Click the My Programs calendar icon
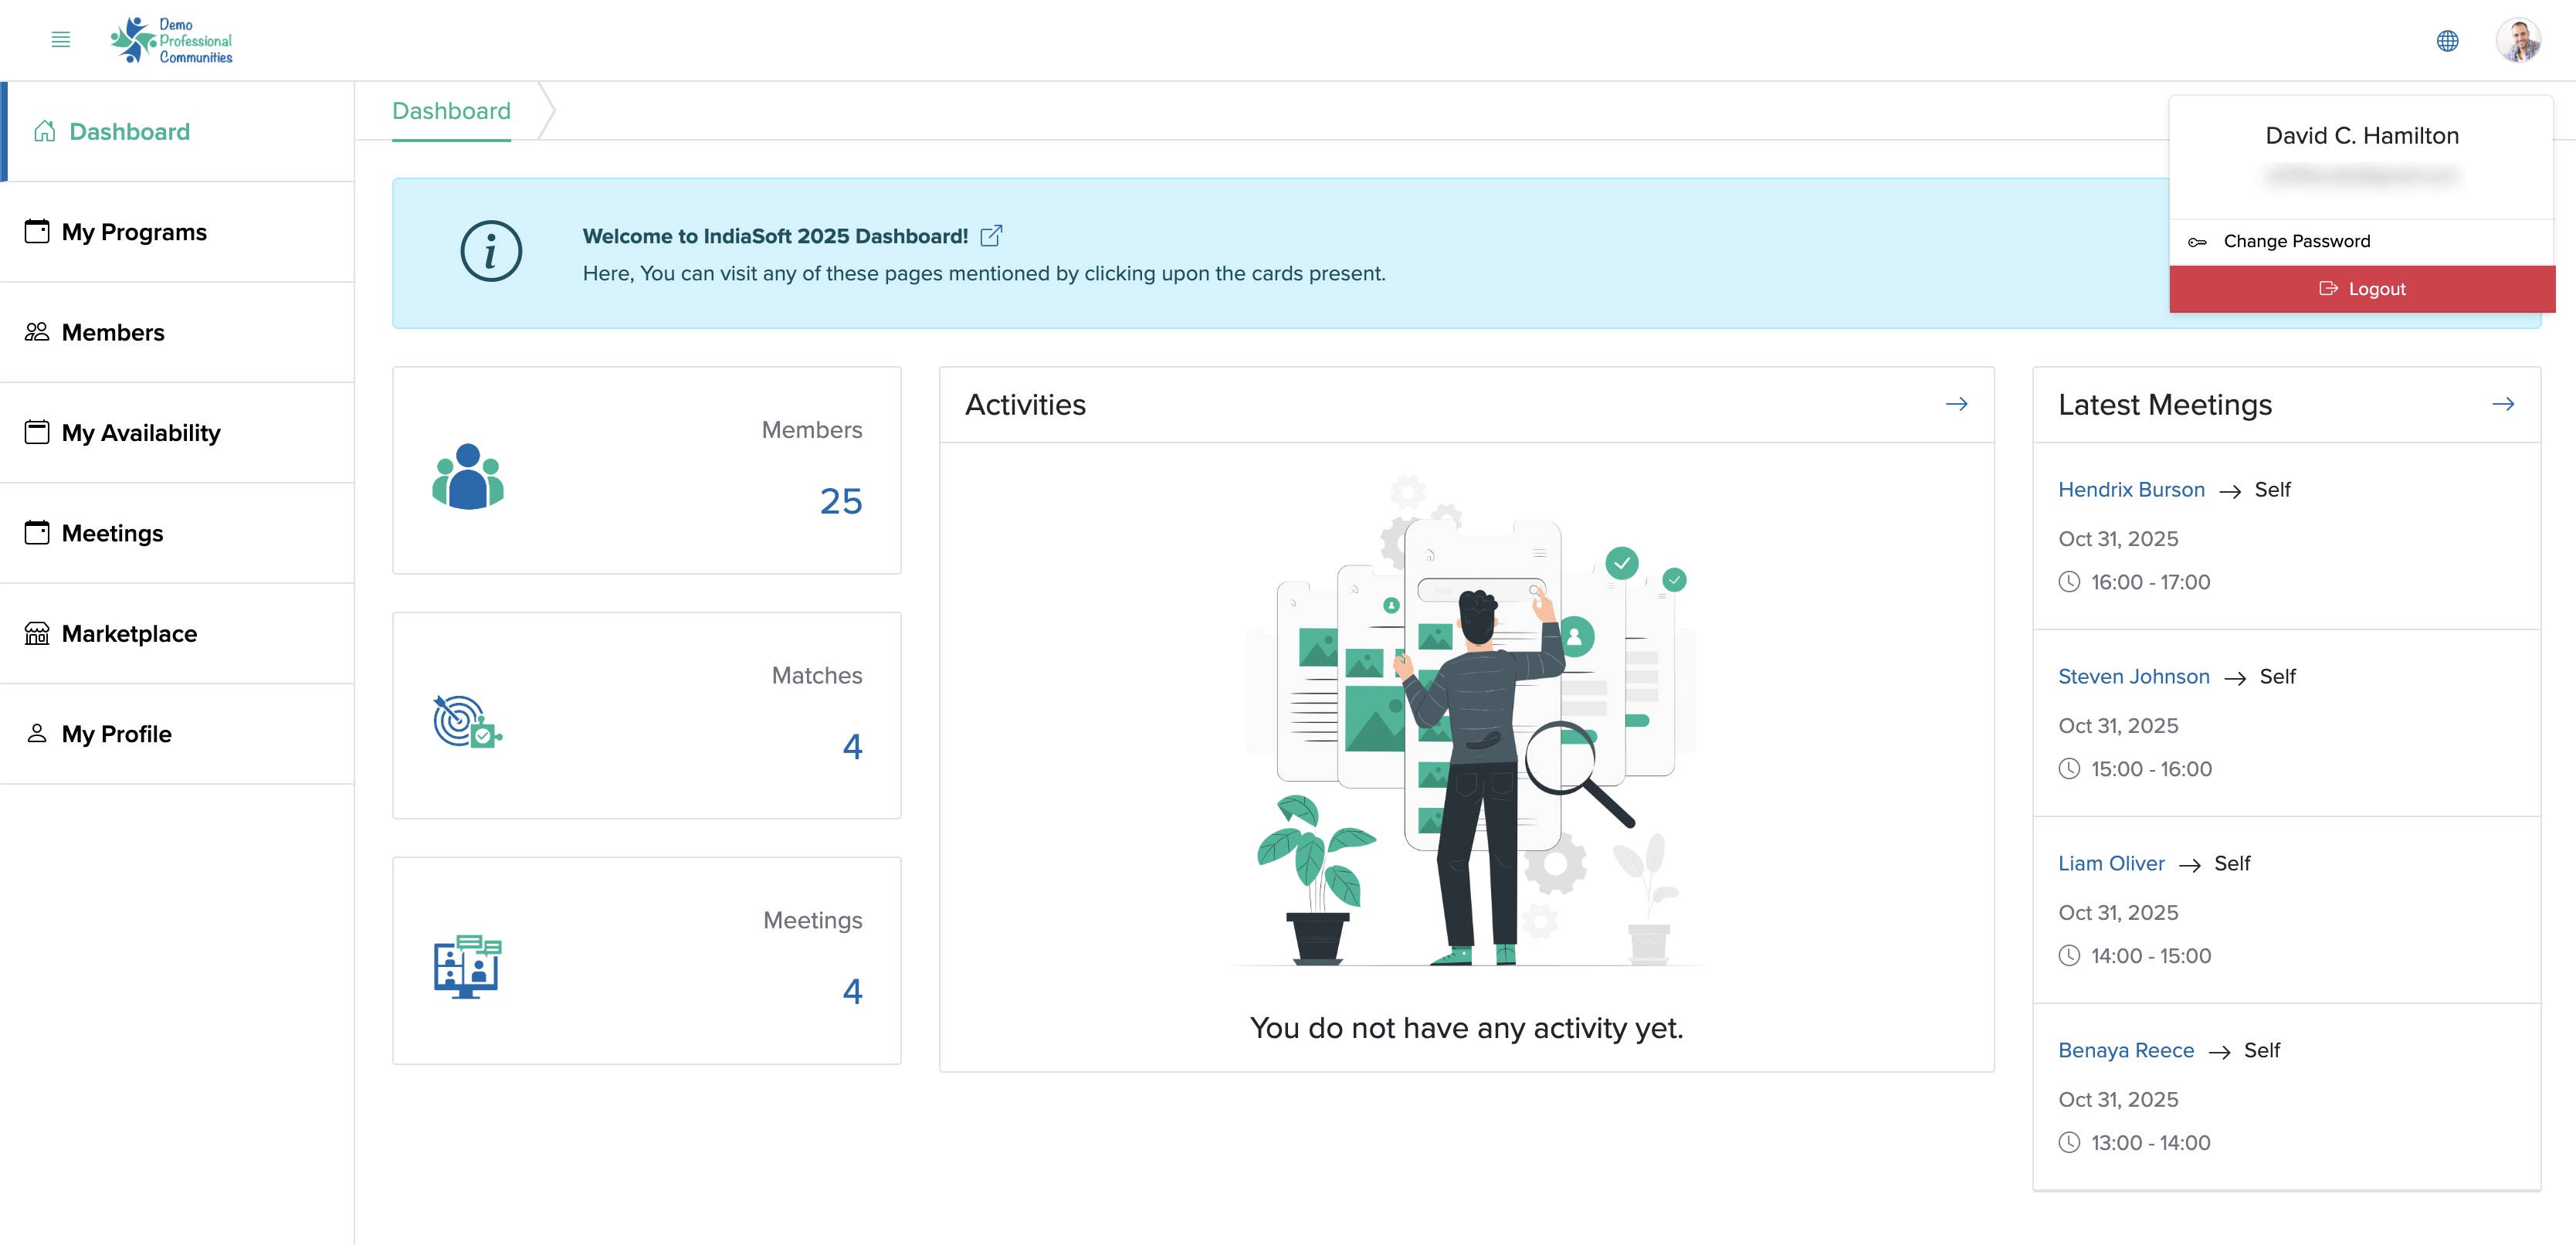 point(37,231)
